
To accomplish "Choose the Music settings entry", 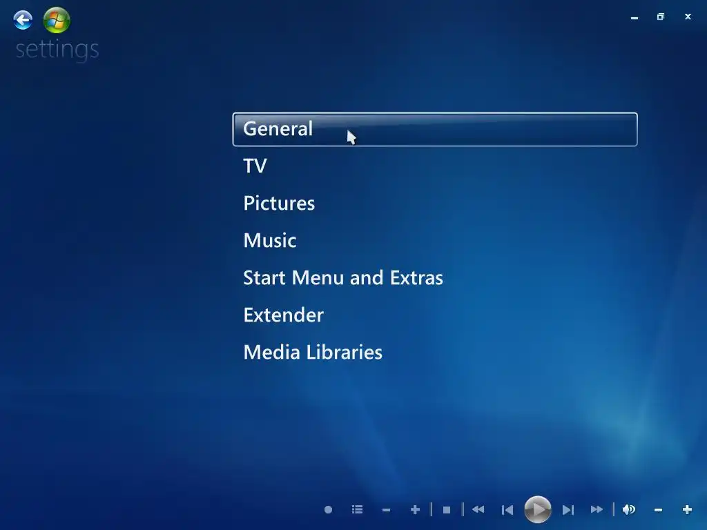I will point(270,241).
